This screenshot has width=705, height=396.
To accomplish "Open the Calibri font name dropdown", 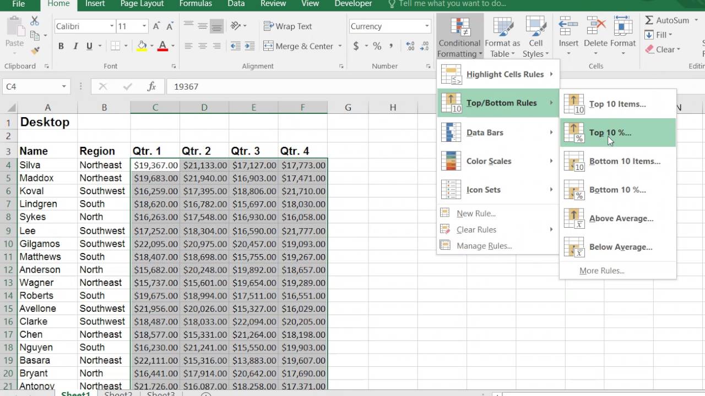I will [112, 26].
